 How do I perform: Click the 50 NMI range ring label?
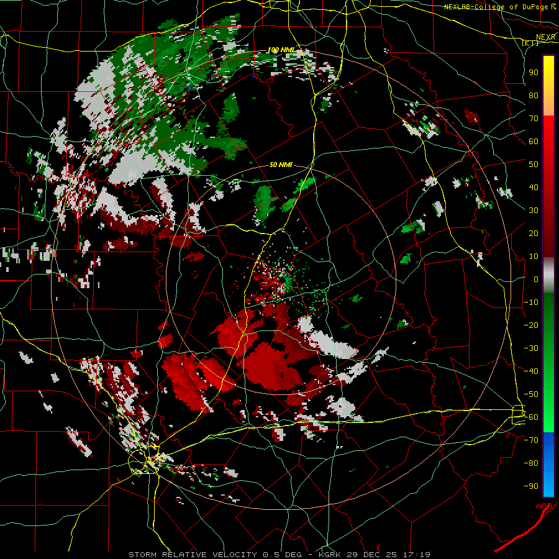click(281, 165)
